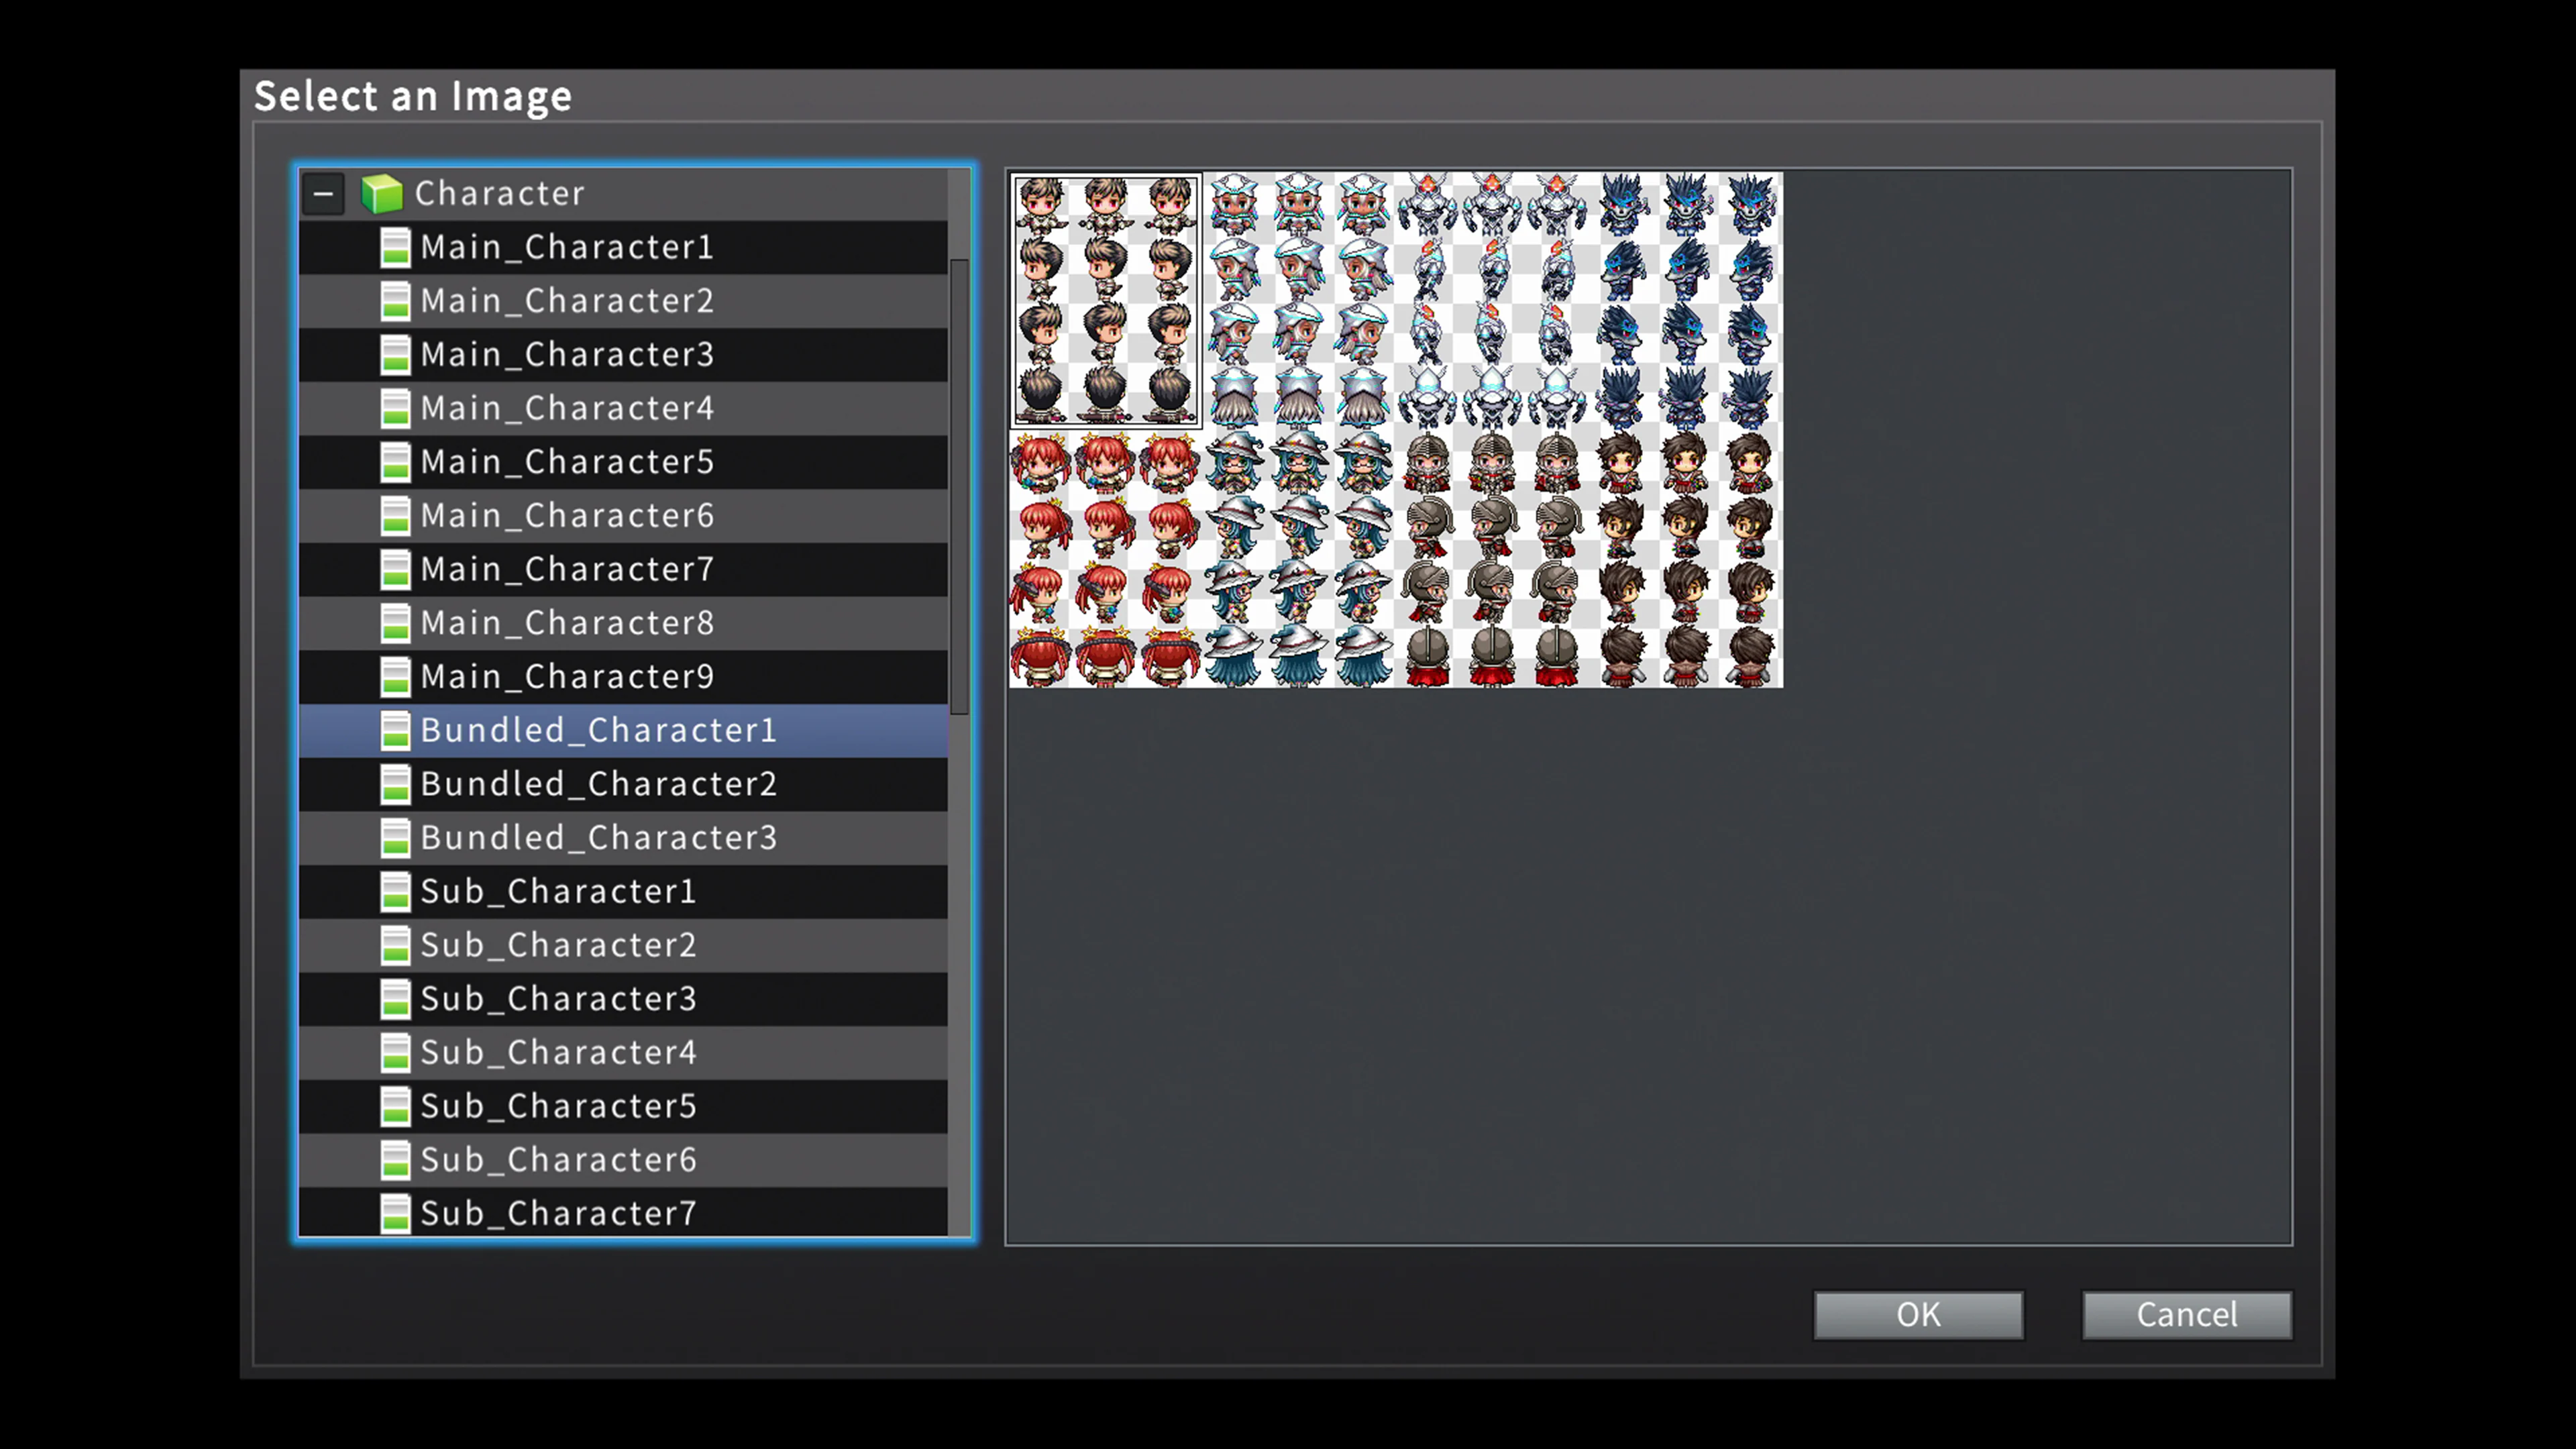
Task: Click the file icon beside Main_Character8
Action: click(397, 622)
